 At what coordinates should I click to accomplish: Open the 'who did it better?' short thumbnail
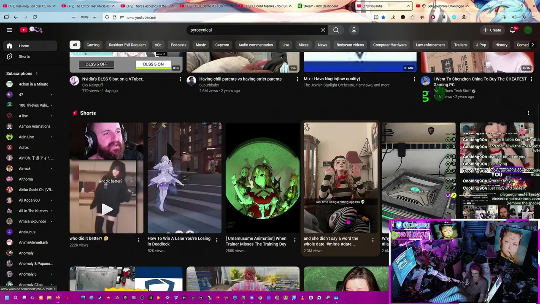coord(106,178)
